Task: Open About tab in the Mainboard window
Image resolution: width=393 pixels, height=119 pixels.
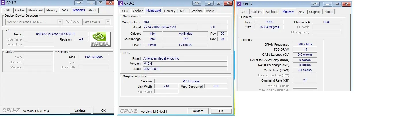Action: click(x=210, y=11)
